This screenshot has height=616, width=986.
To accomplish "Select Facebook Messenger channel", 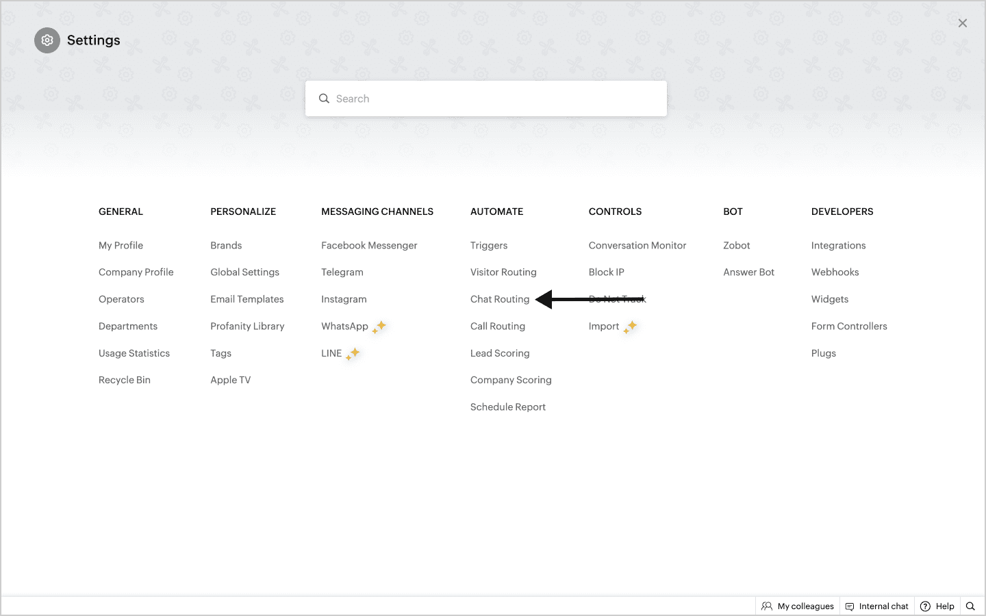I will pos(369,246).
